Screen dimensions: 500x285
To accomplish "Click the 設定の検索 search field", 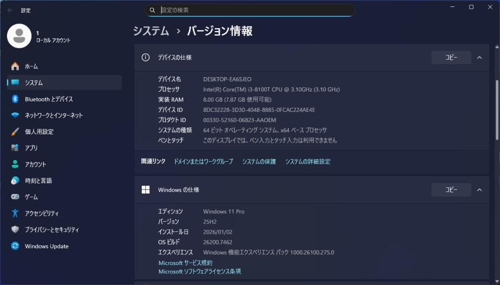I will (x=250, y=10).
